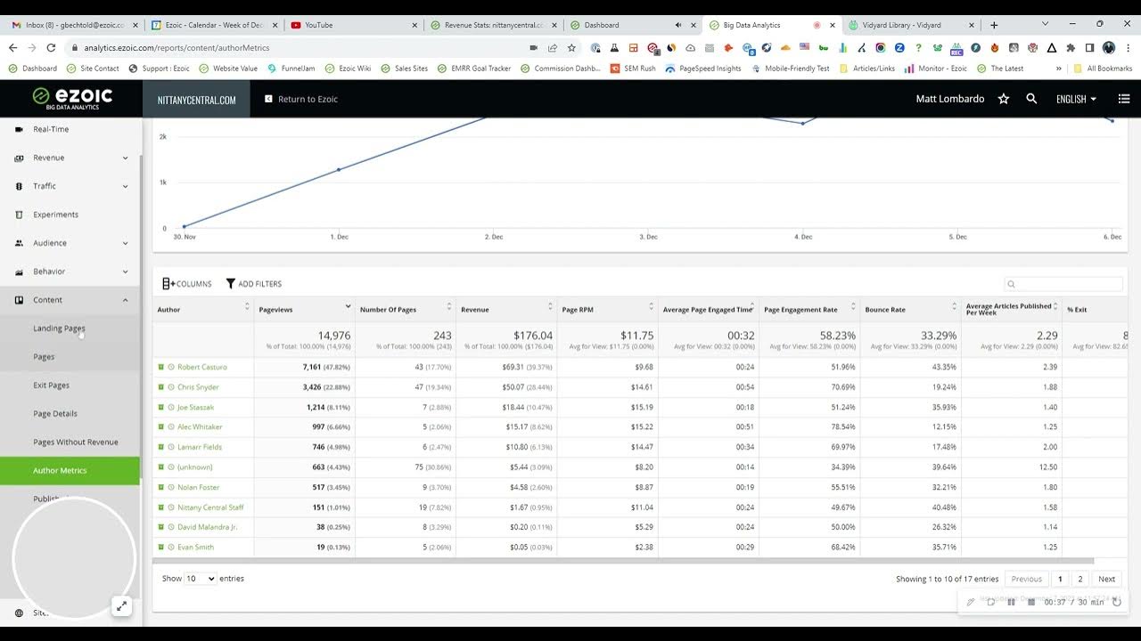Sort by the Bounce Rate column
The image size is (1141, 641).
coord(910,309)
